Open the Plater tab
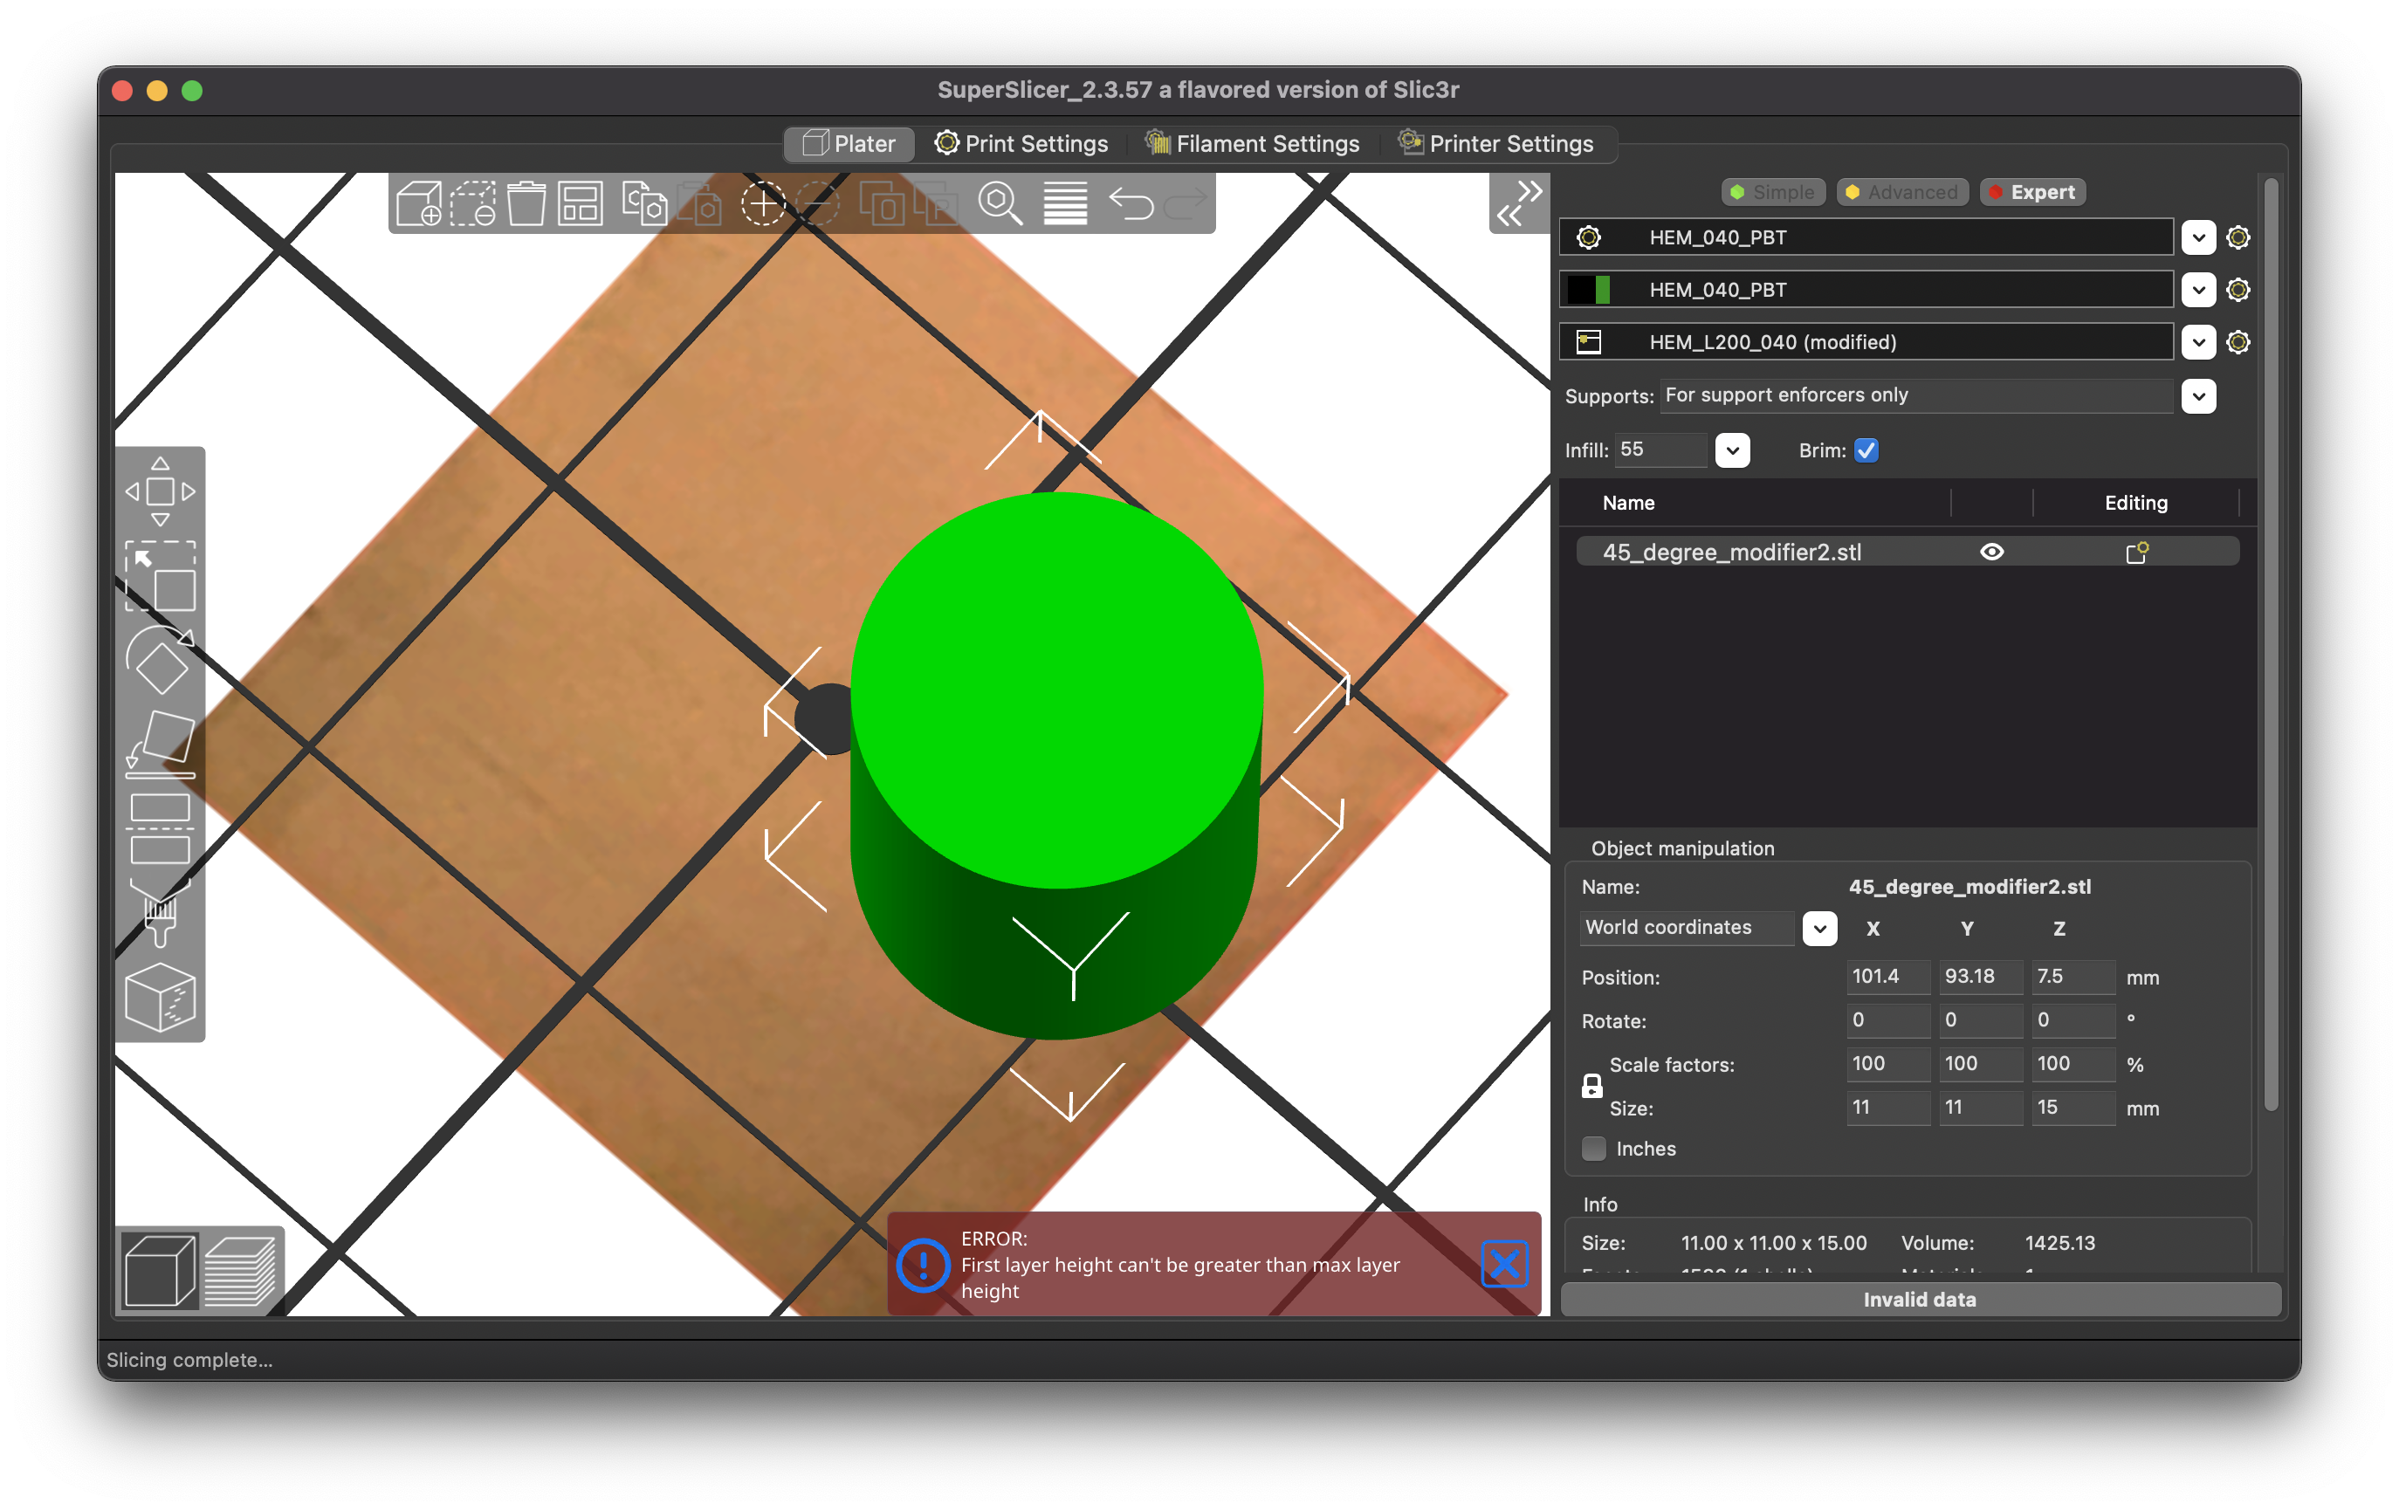The width and height of the screenshot is (2399, 1510). (x=849, y=144)
